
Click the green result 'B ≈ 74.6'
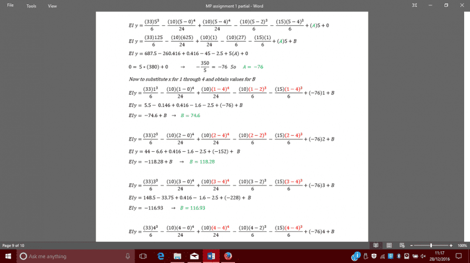pos(190,115)
